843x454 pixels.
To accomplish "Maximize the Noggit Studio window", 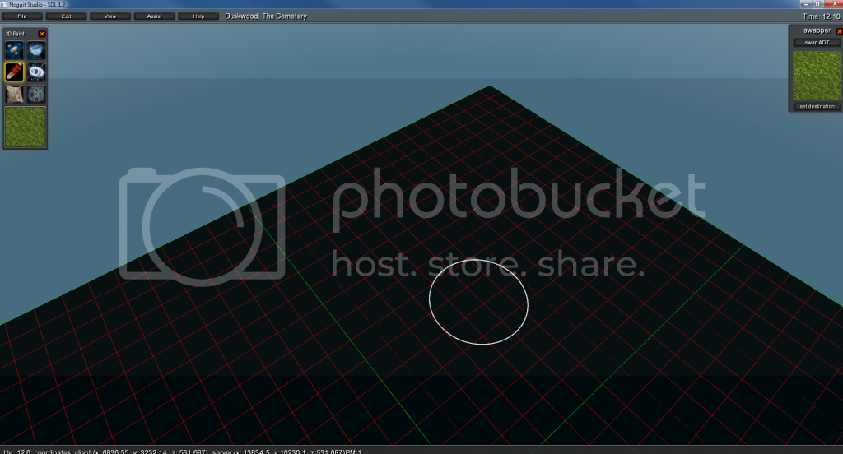I will tap(817, 3).
